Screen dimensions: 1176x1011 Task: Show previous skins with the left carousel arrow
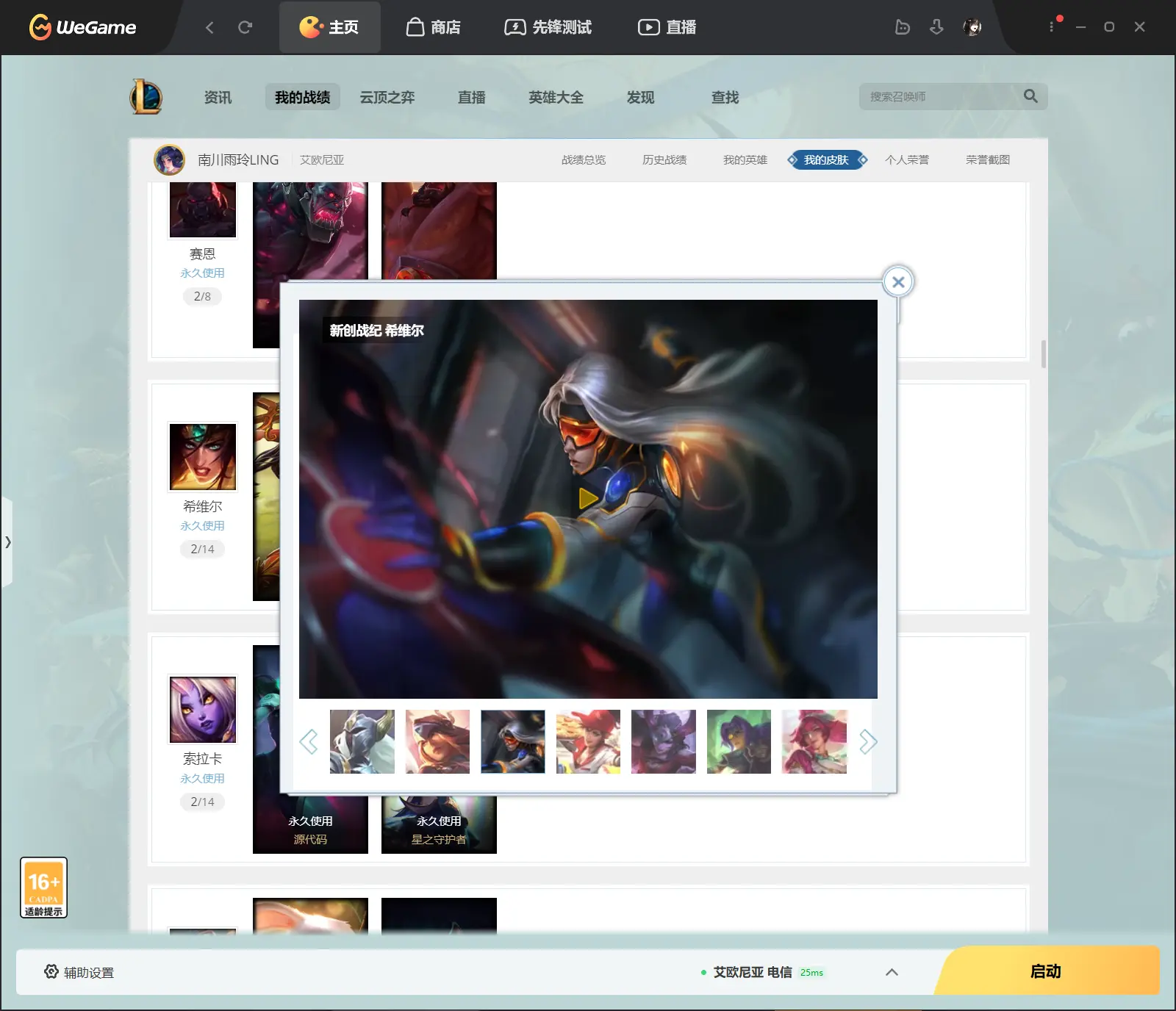[309, 741]
